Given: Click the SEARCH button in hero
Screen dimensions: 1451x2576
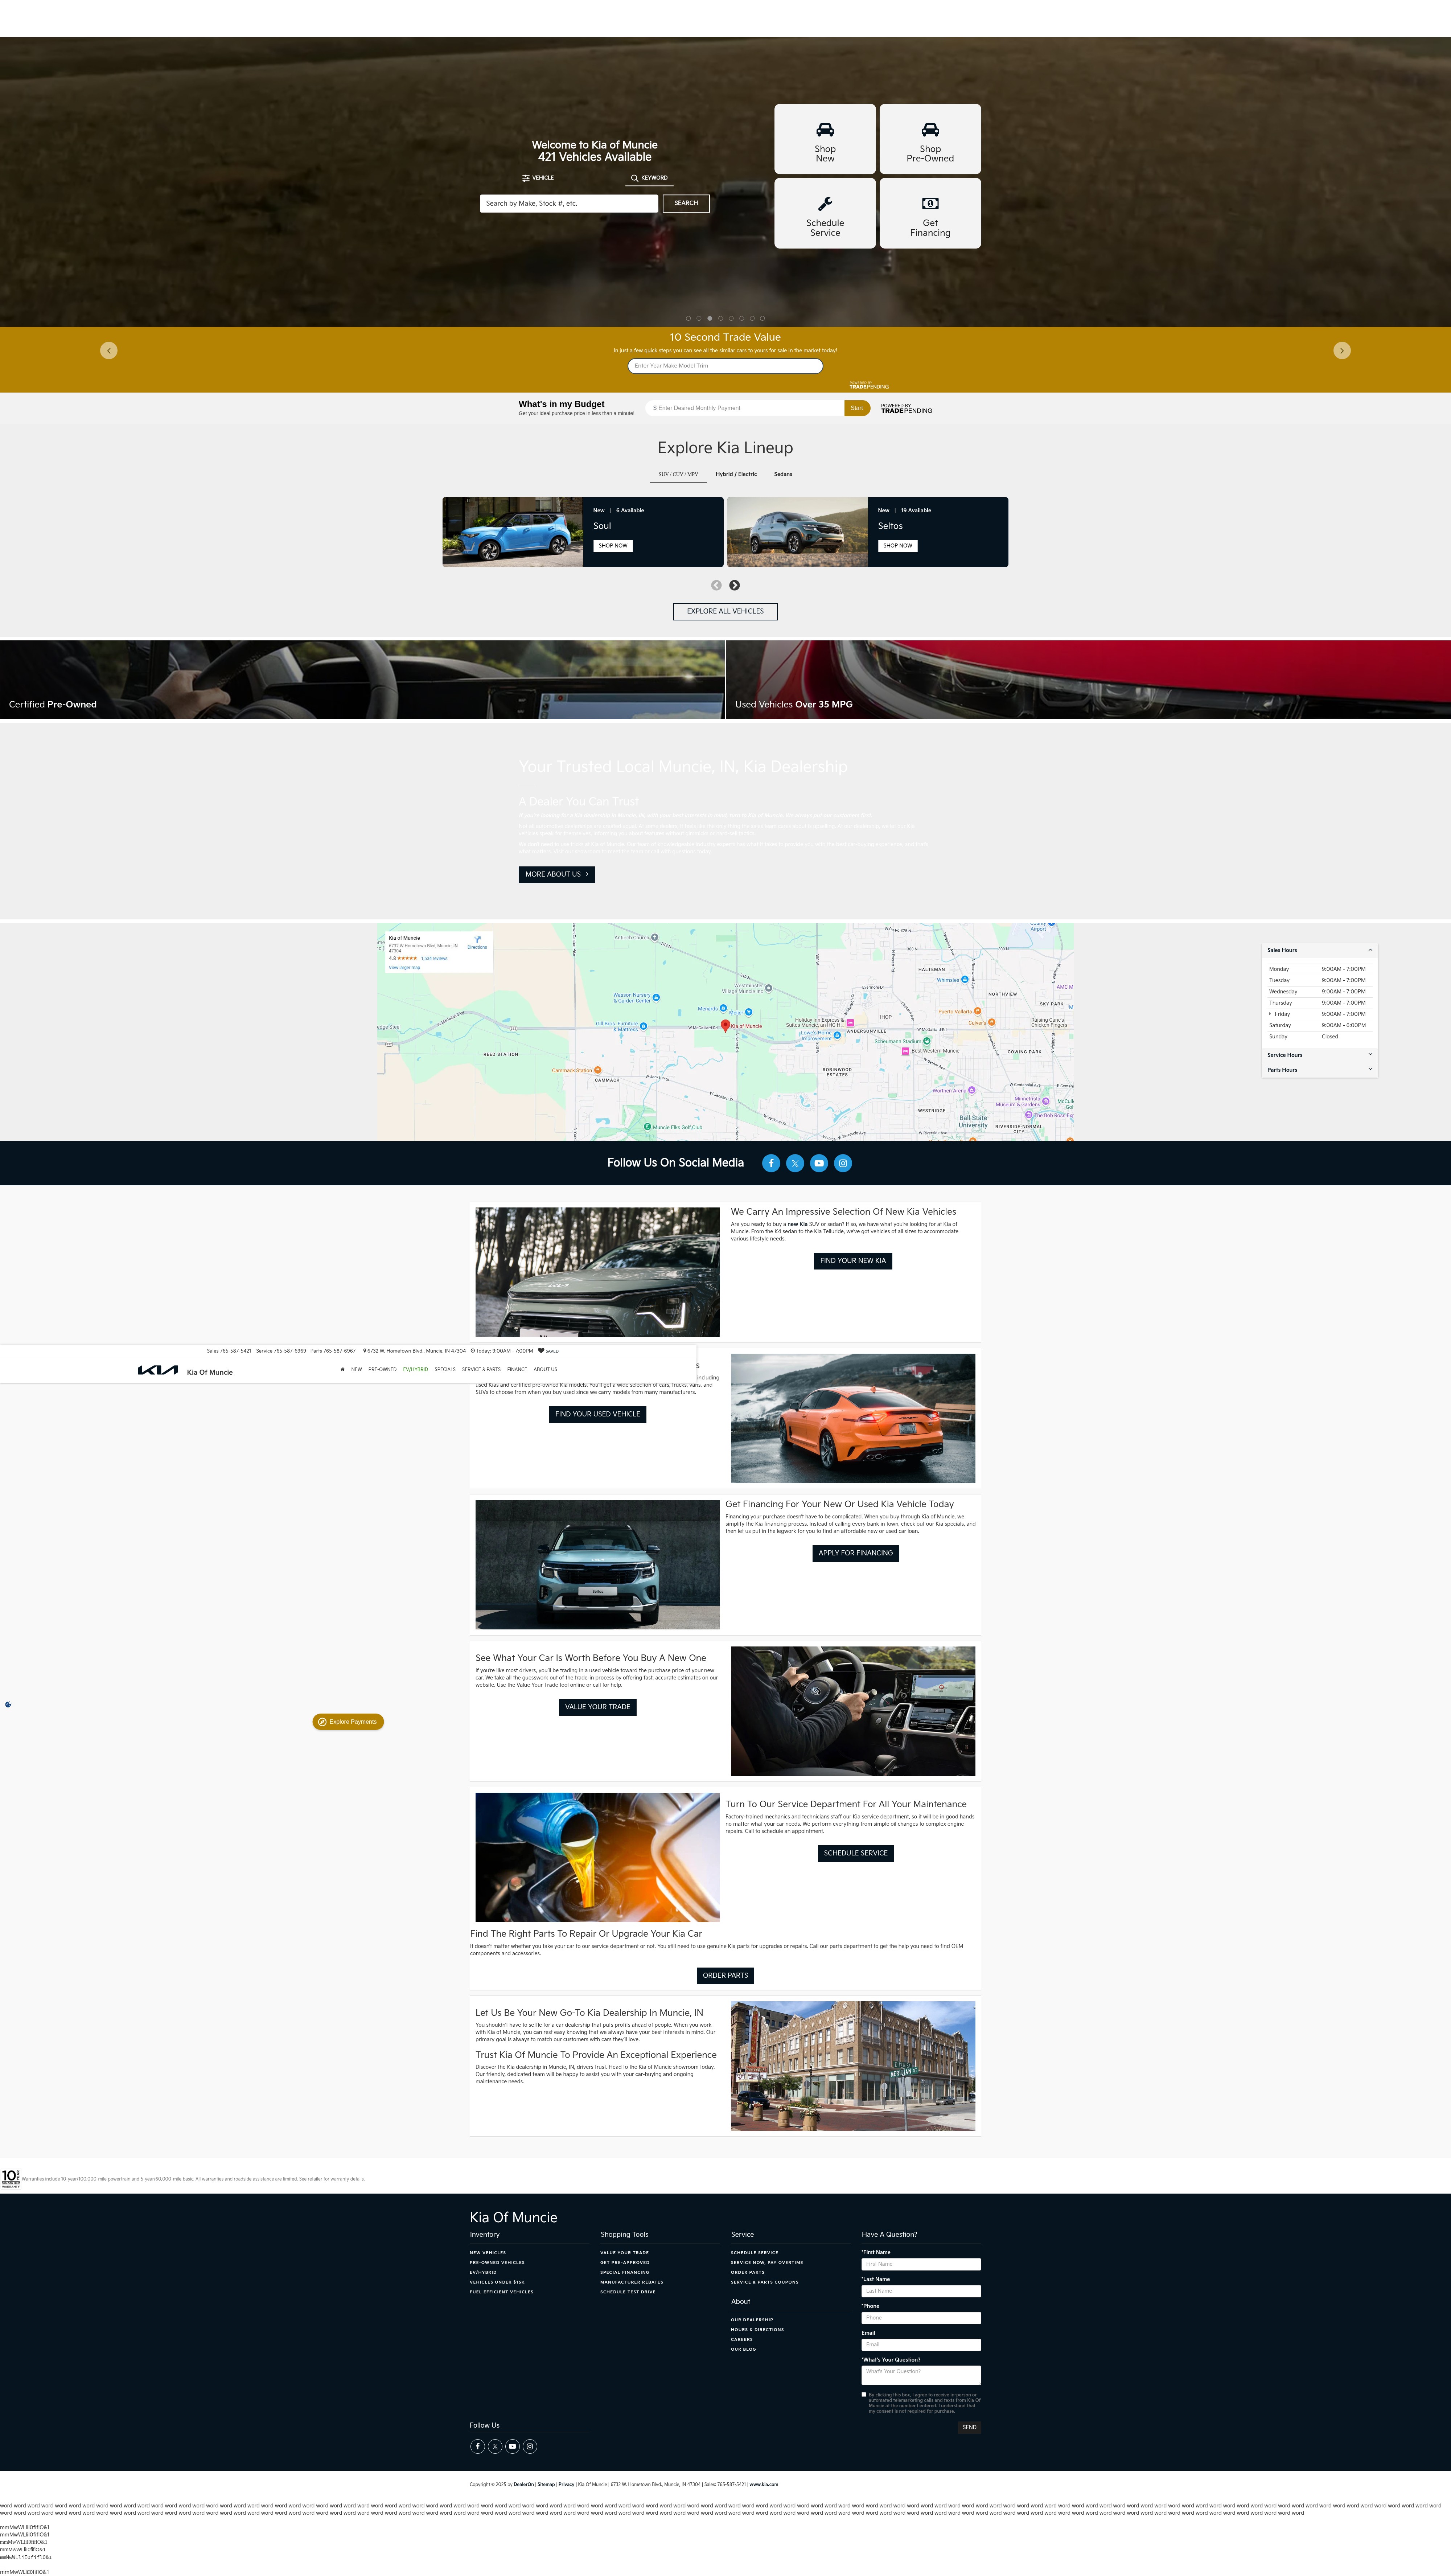Looking at the screenshot, I should [x=686, y=203].
